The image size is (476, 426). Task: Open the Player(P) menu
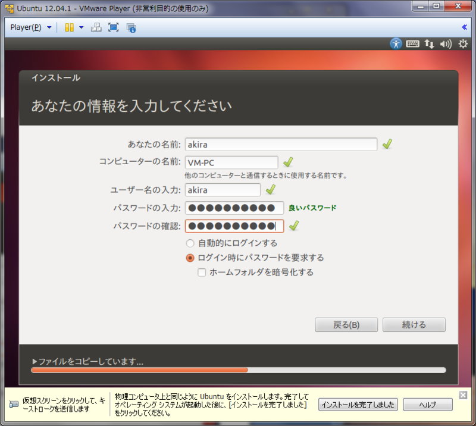pyautogui.click(x=25, y=27)
